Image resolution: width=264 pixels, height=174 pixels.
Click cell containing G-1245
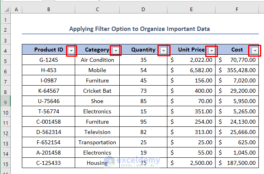[x=49, y=60]
